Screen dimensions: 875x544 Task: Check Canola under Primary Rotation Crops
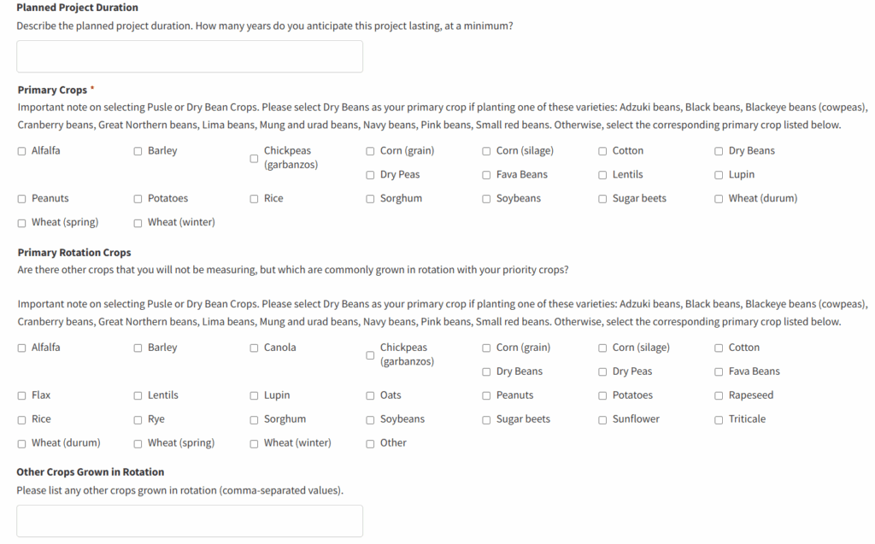pyautogui.click(x=255, y=348)
